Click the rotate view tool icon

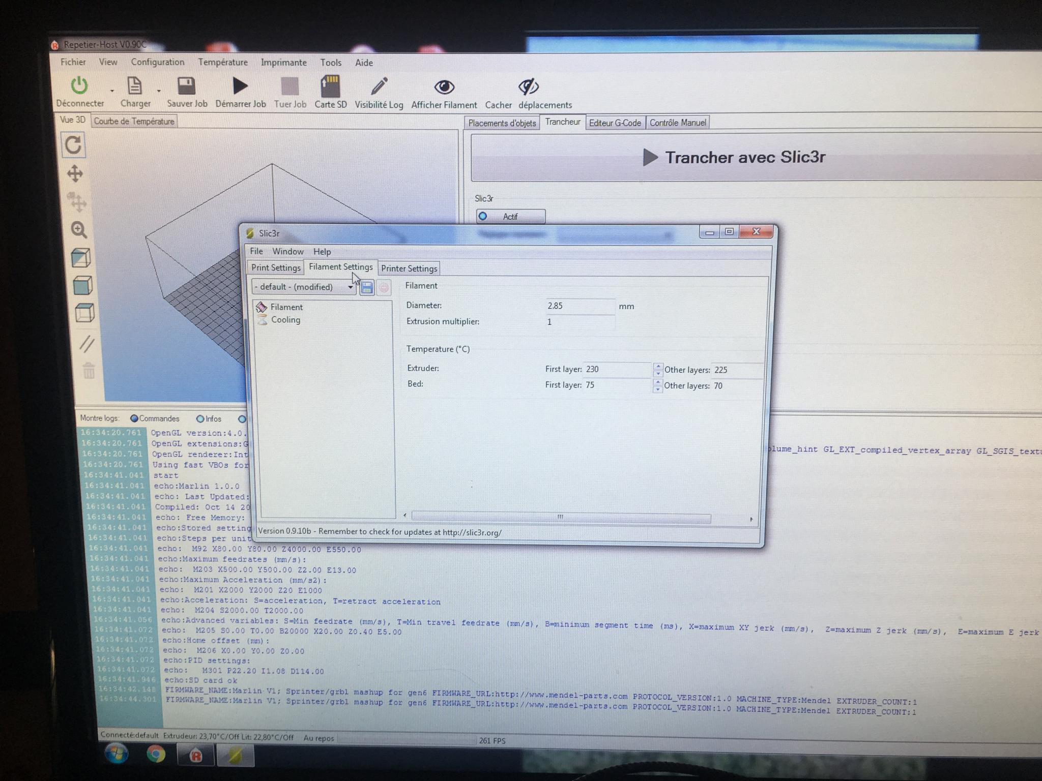[73, 145]
